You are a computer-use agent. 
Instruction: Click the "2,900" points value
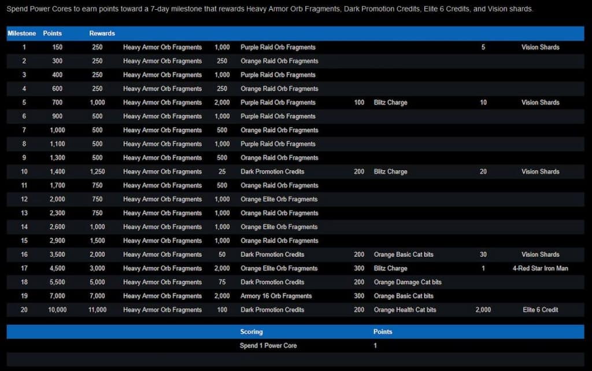[x=57, y=241]
